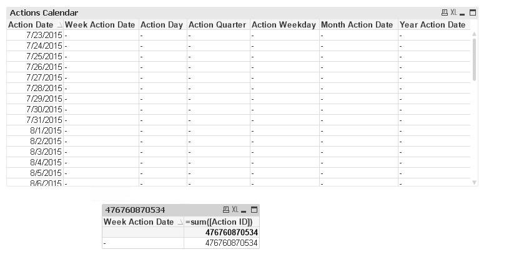Minimize the Actions Calendar table box
The image size is (509, 267).
463,12
